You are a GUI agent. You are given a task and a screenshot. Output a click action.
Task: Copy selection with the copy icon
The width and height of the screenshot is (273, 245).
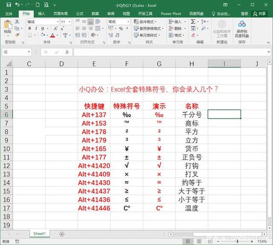coord(17,28)
